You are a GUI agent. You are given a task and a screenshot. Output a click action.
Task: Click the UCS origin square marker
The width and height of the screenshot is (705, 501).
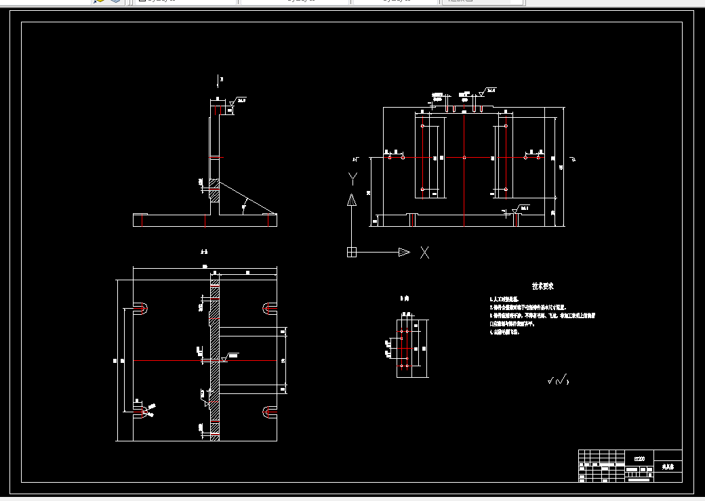click(352, 253)
